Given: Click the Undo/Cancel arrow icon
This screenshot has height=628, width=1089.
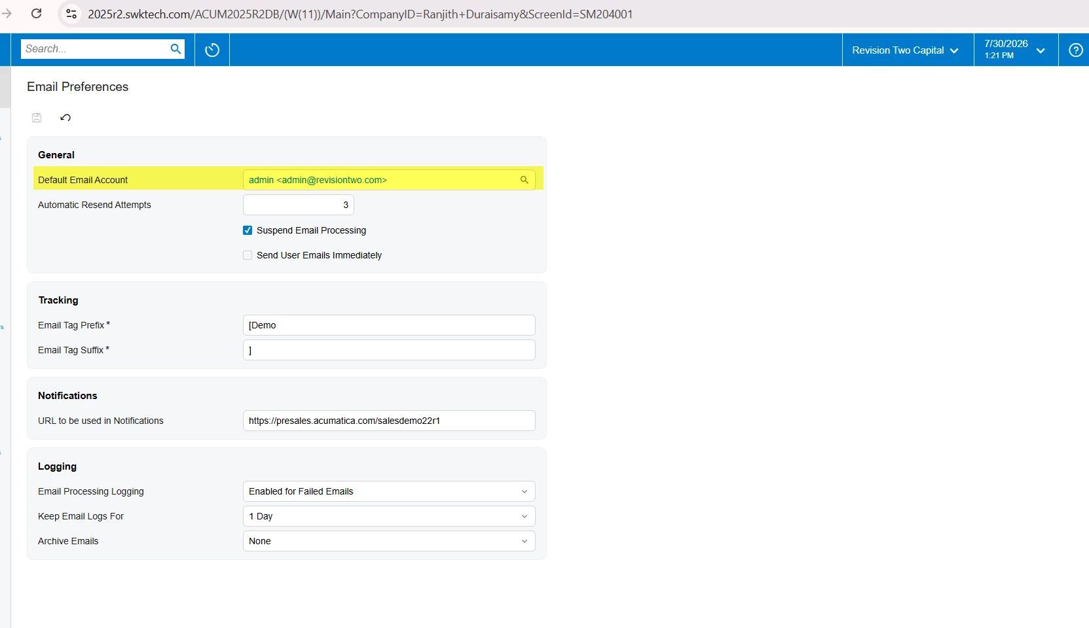Looking at the screenshot, I should pyautogui.click(x=65, y=118).
